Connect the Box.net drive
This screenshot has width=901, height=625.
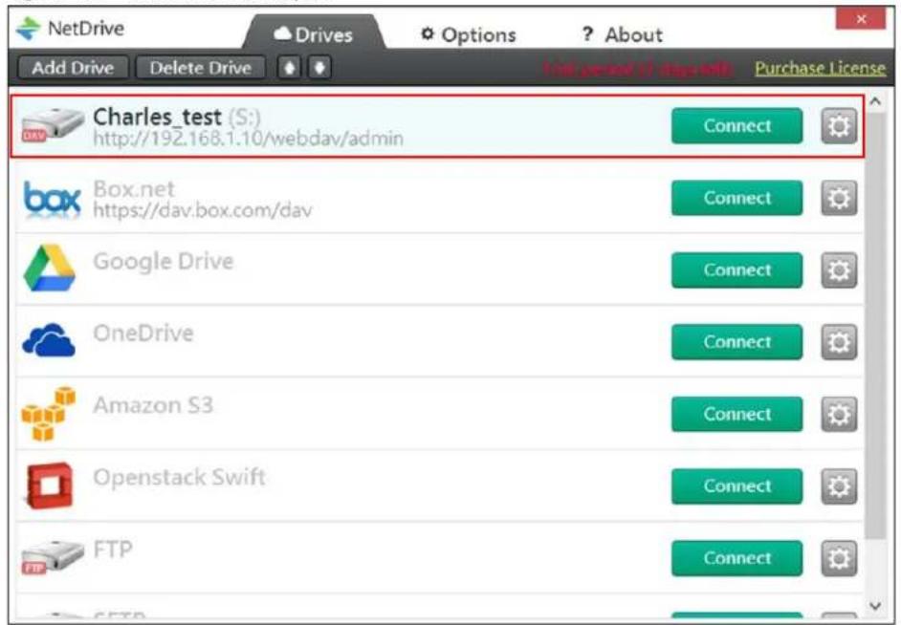pos(736,198)
